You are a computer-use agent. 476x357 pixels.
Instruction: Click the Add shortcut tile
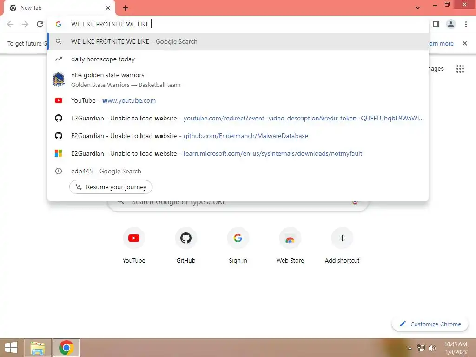point(342,245)
